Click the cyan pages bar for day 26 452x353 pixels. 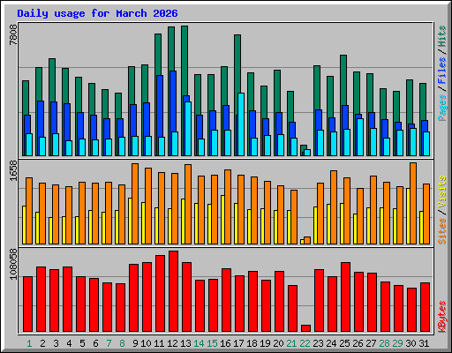[360, 137]
